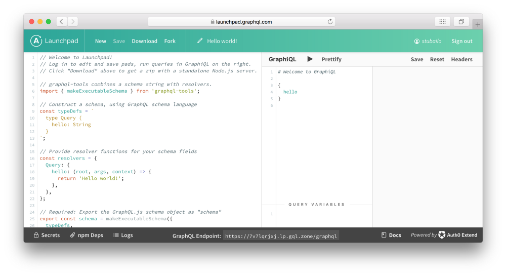Click '// Welcome to Launchpad!' comment

(x=76, y=57)
